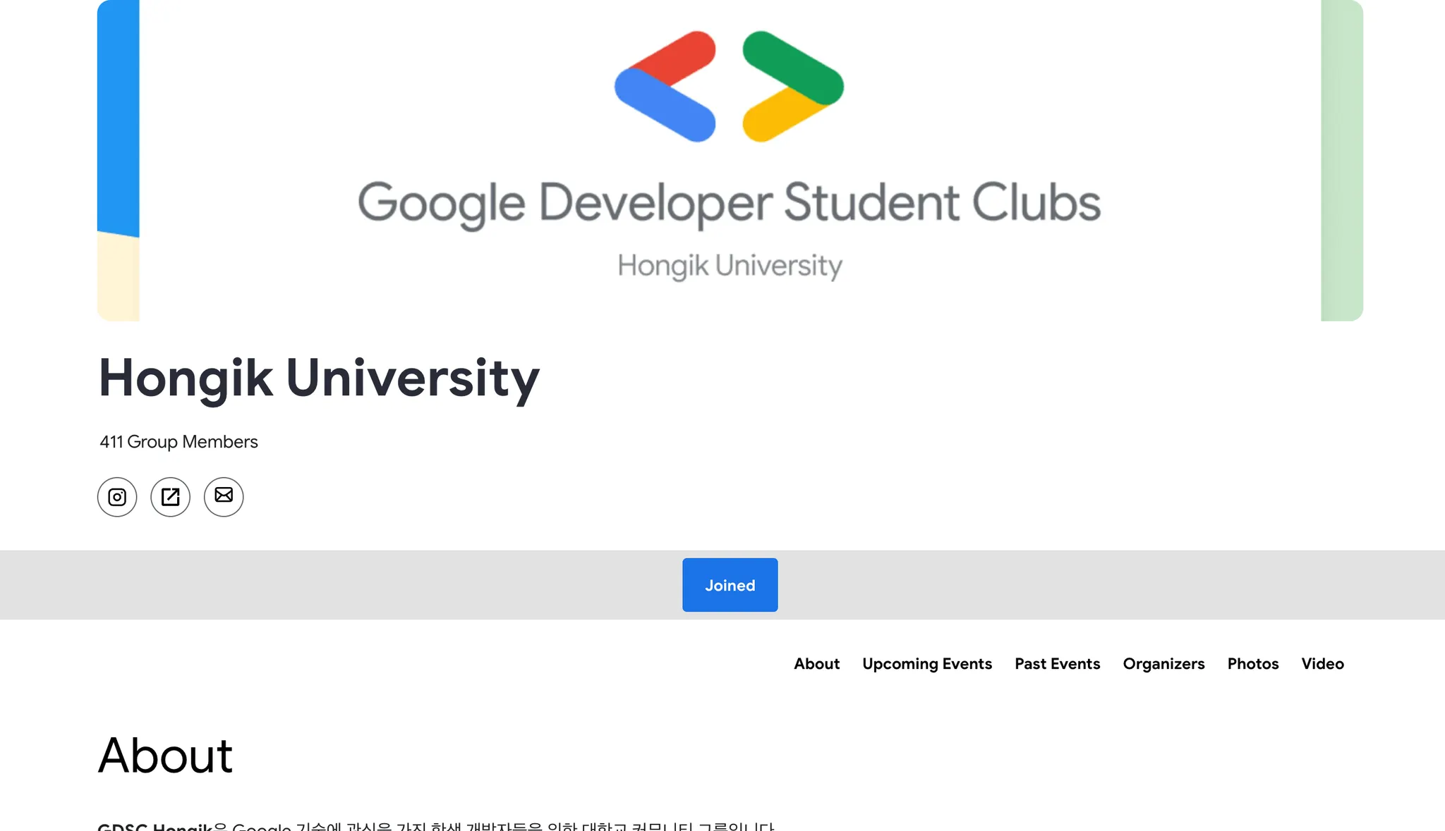Click the Hongik University page title
The height and width of the screenshot is (831, 1445).
pyautogui.click(x=319, y=378)
